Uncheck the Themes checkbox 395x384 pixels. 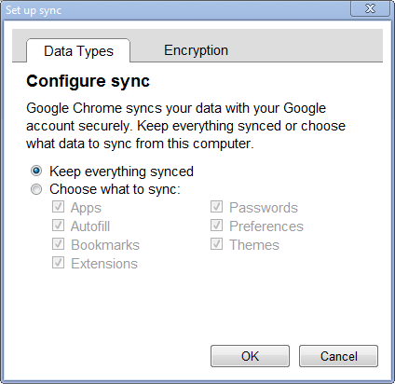pos(216,244)
